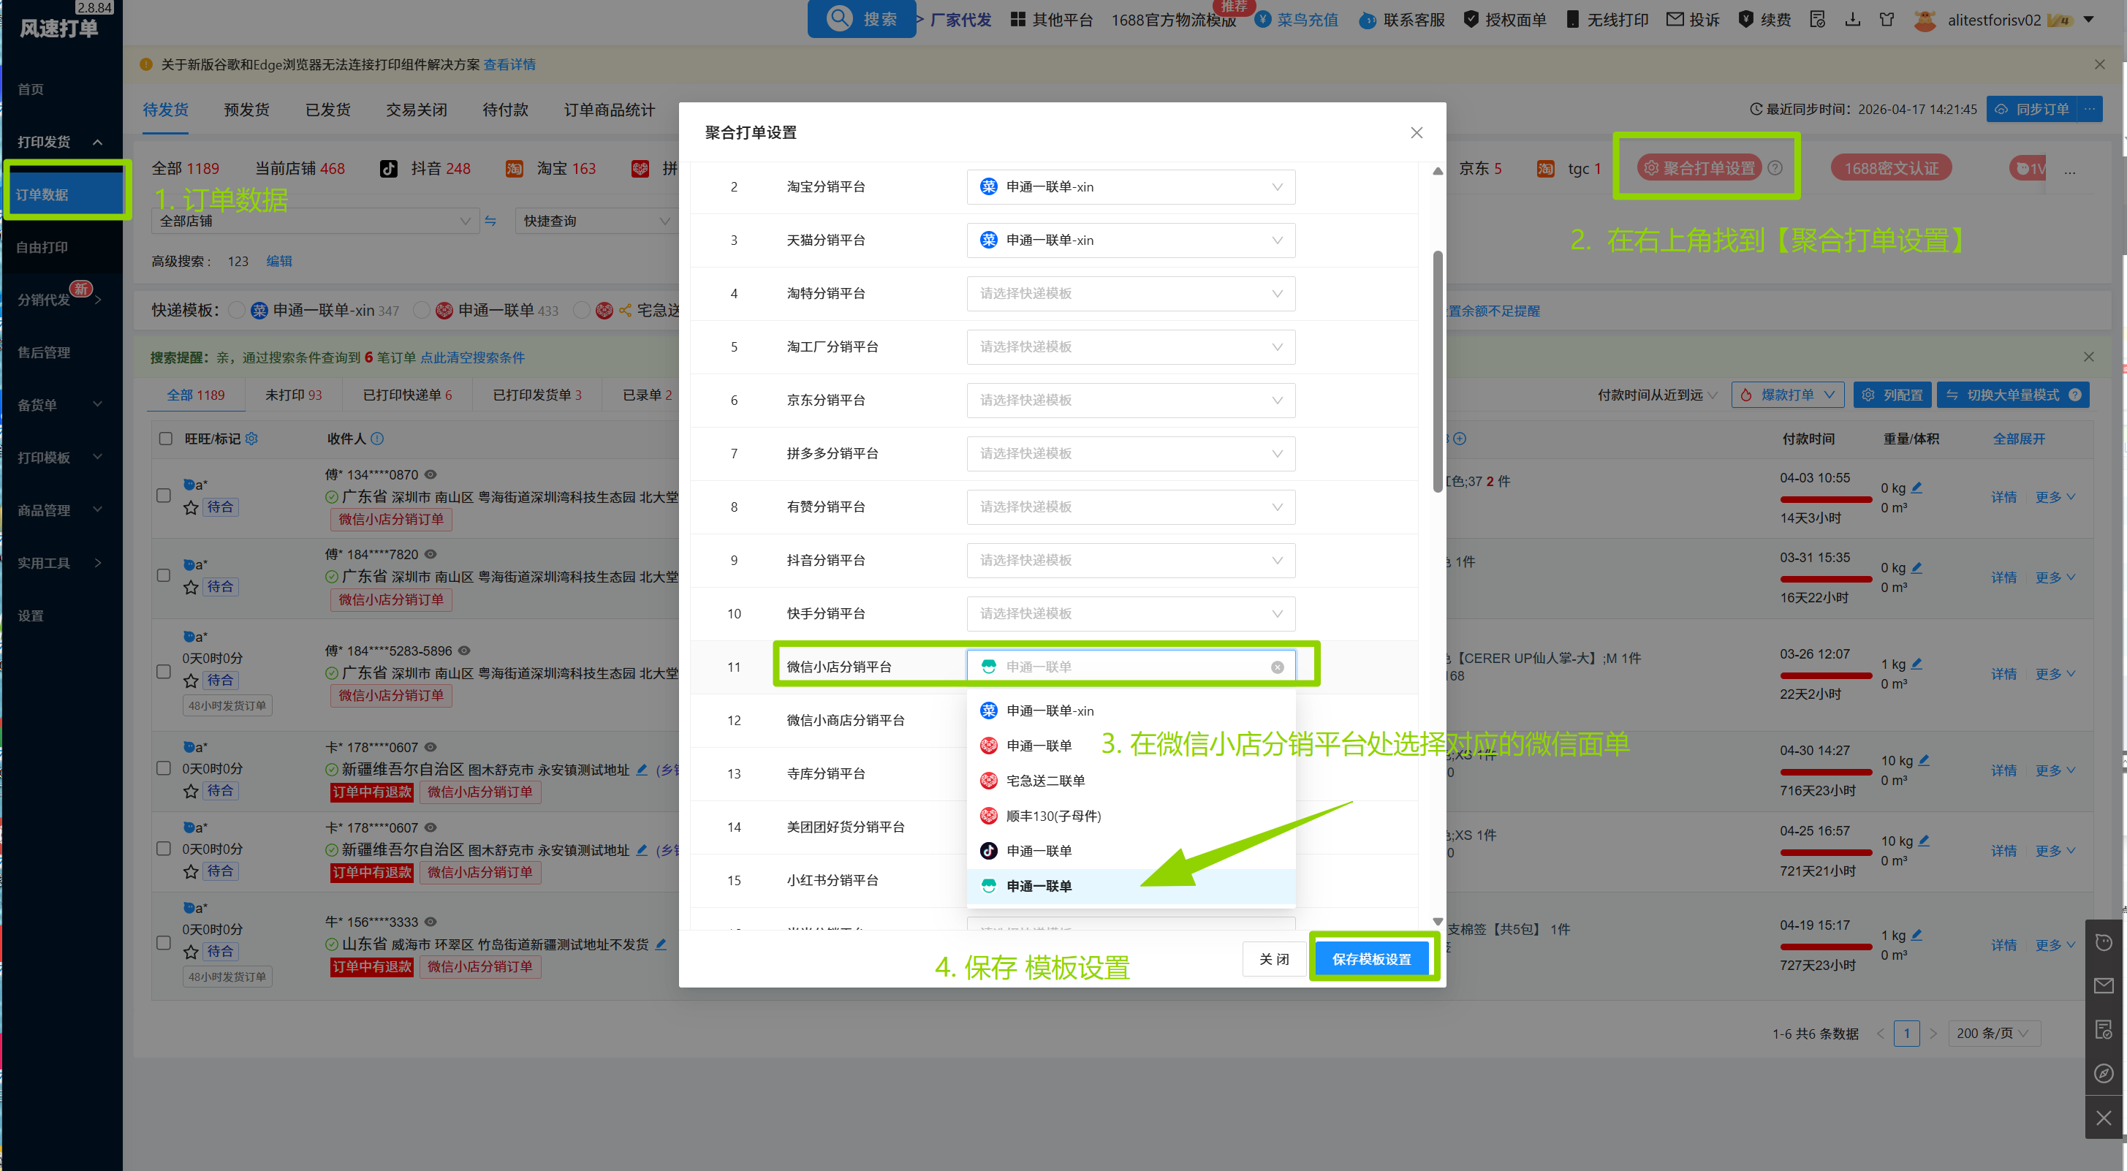Open 淘特分销平台 template dropdown
The width and height of the screenshot is (2127, 1171).
[1131, 294]
